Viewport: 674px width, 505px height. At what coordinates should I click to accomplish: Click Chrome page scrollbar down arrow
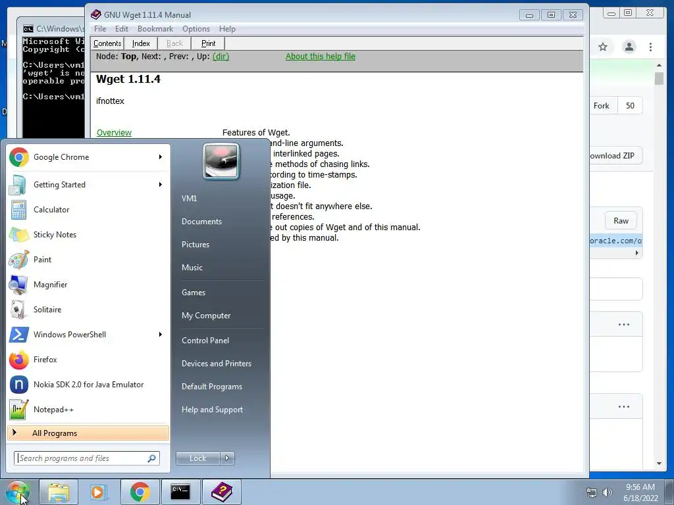point(659,464)
